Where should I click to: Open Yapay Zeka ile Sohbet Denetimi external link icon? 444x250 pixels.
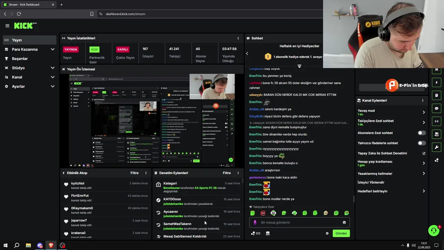point(424,153)
